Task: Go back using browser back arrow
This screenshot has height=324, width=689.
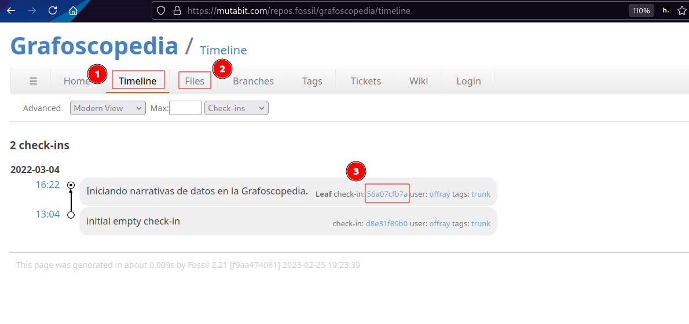Action: (11, 10)
